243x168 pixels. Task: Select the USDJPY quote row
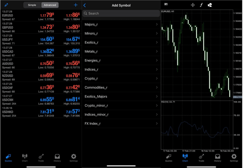click(x=41, y=40)
